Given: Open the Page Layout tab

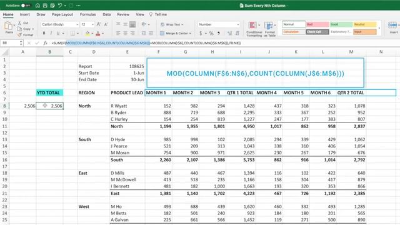Looking at the screenshot, I should pos(62,14).
